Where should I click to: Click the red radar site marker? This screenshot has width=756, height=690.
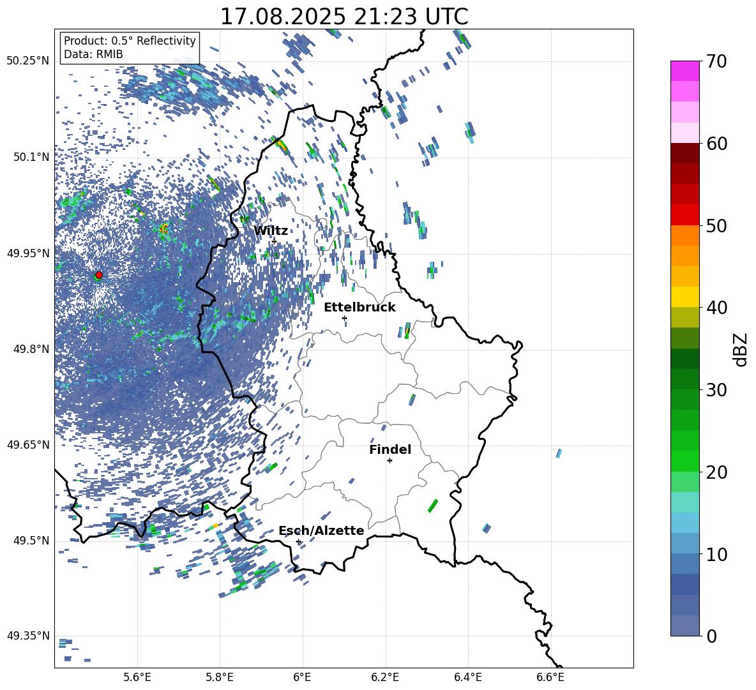point(99,275)
